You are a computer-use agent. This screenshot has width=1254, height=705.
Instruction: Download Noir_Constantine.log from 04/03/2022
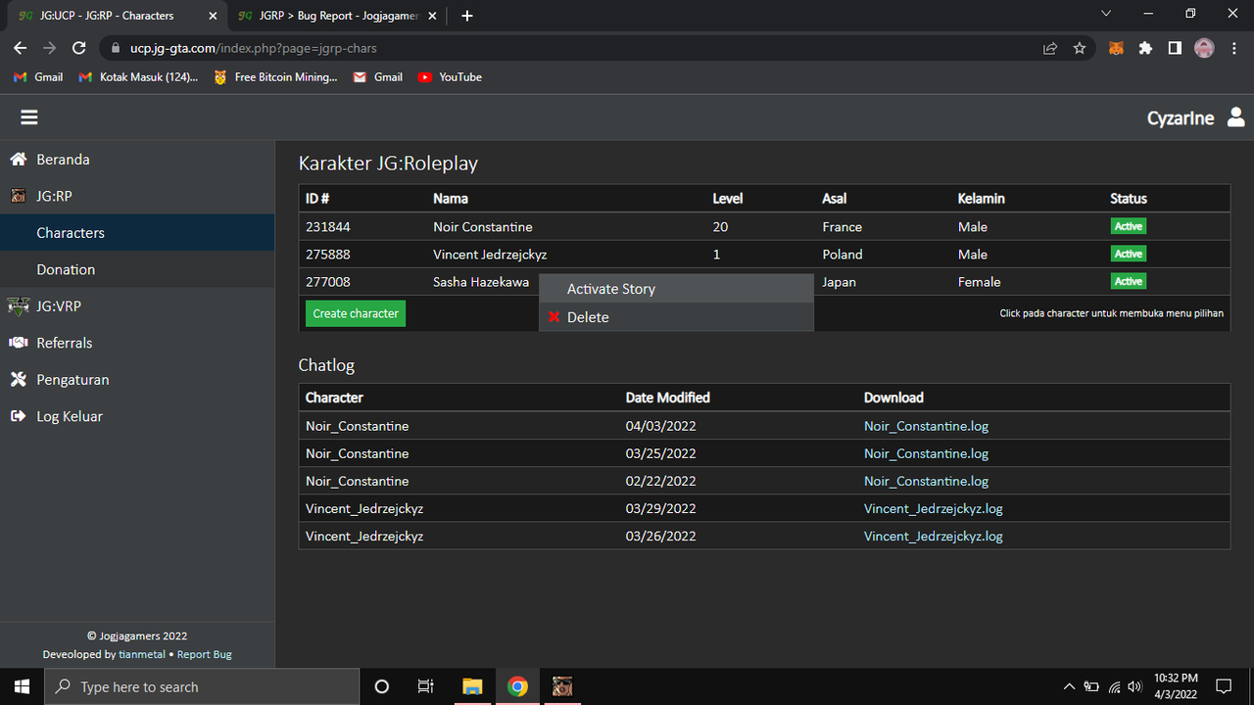[926, 426]
